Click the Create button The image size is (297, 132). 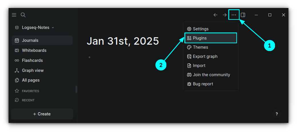click(42, 114)
